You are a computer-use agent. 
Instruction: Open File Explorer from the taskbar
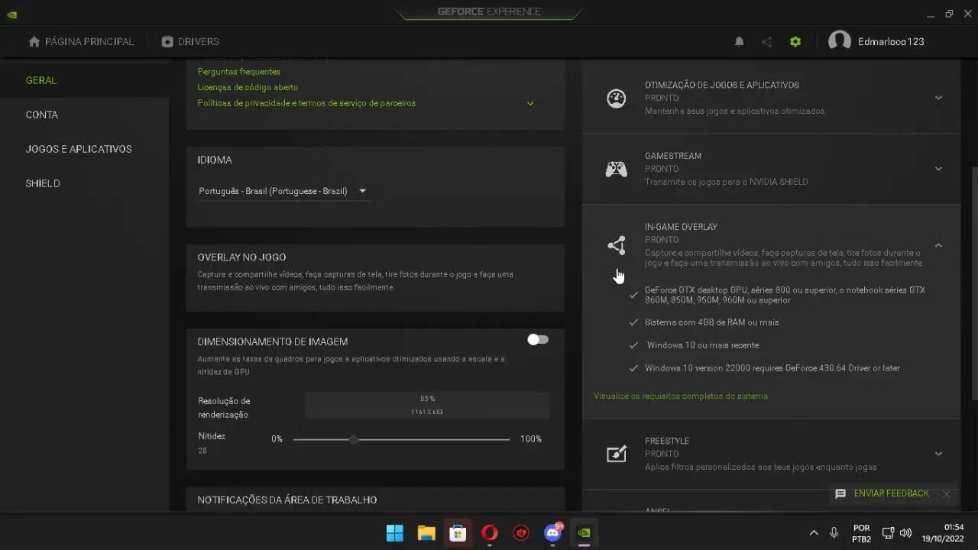point(426,532)
